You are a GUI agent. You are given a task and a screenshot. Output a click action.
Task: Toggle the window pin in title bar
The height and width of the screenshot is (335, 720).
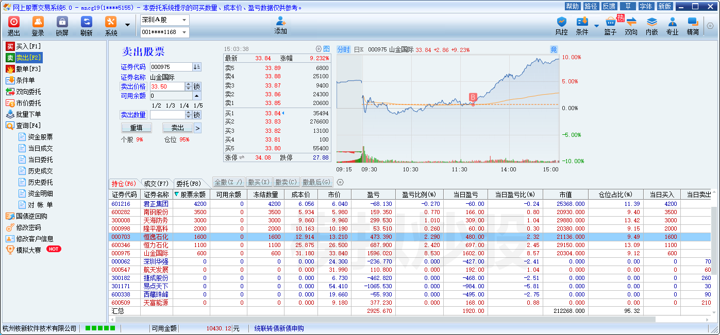[x=627, y=6]
